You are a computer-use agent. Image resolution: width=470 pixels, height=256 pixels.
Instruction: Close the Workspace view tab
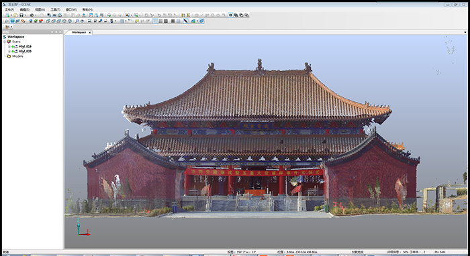pyautogui.click(x=89, y=32)
